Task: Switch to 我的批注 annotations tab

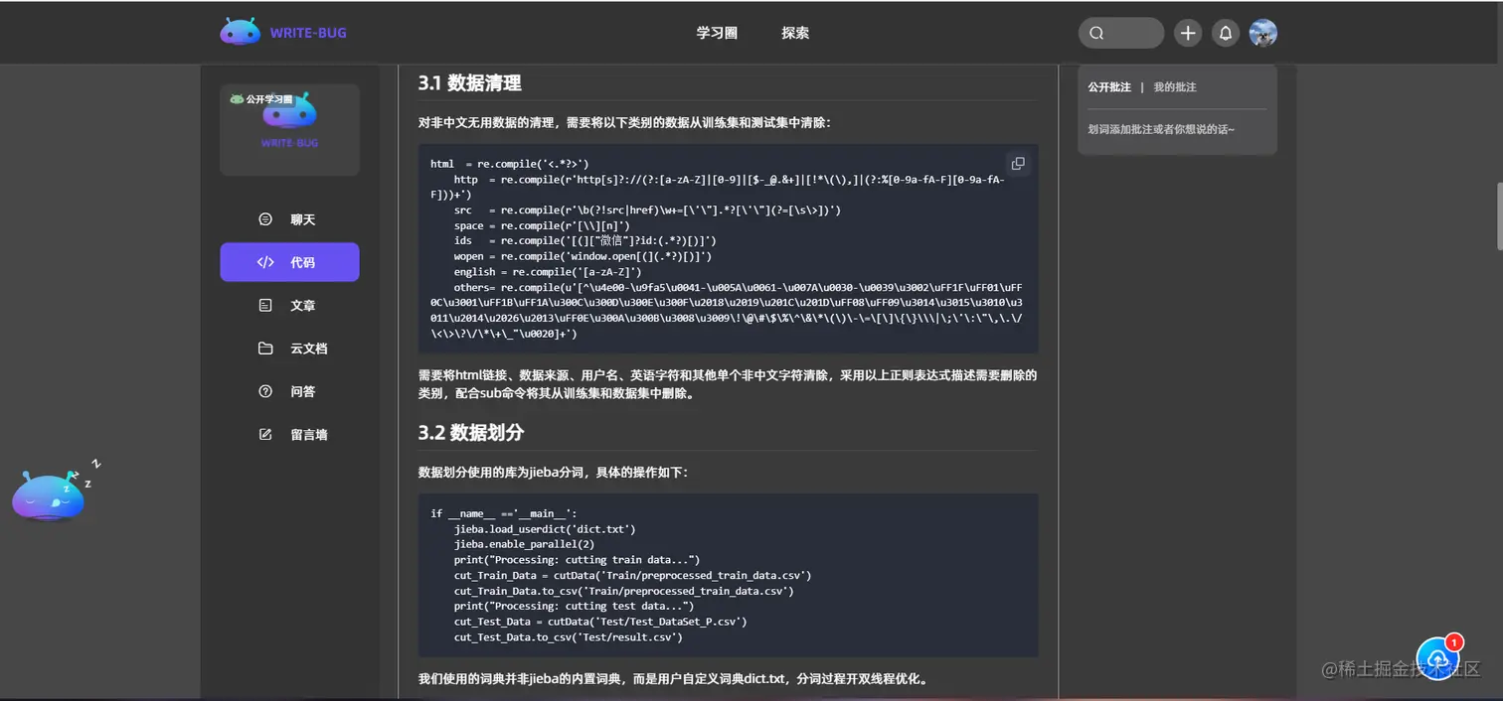Action: [1175, 87]
